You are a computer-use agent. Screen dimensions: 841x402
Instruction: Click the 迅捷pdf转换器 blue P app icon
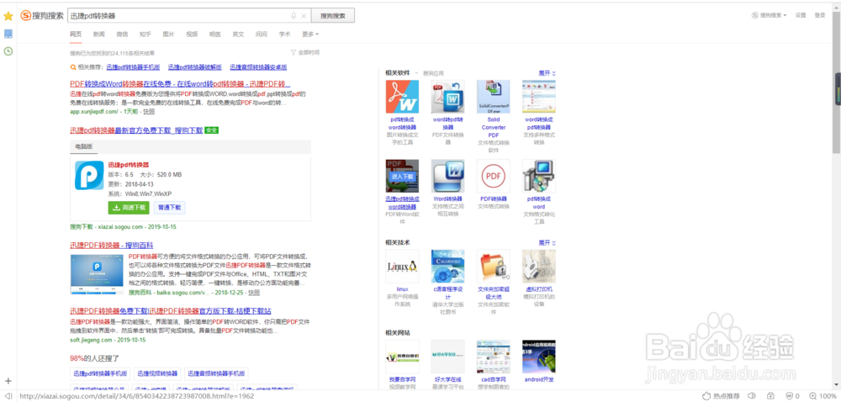tap(89, 175)
